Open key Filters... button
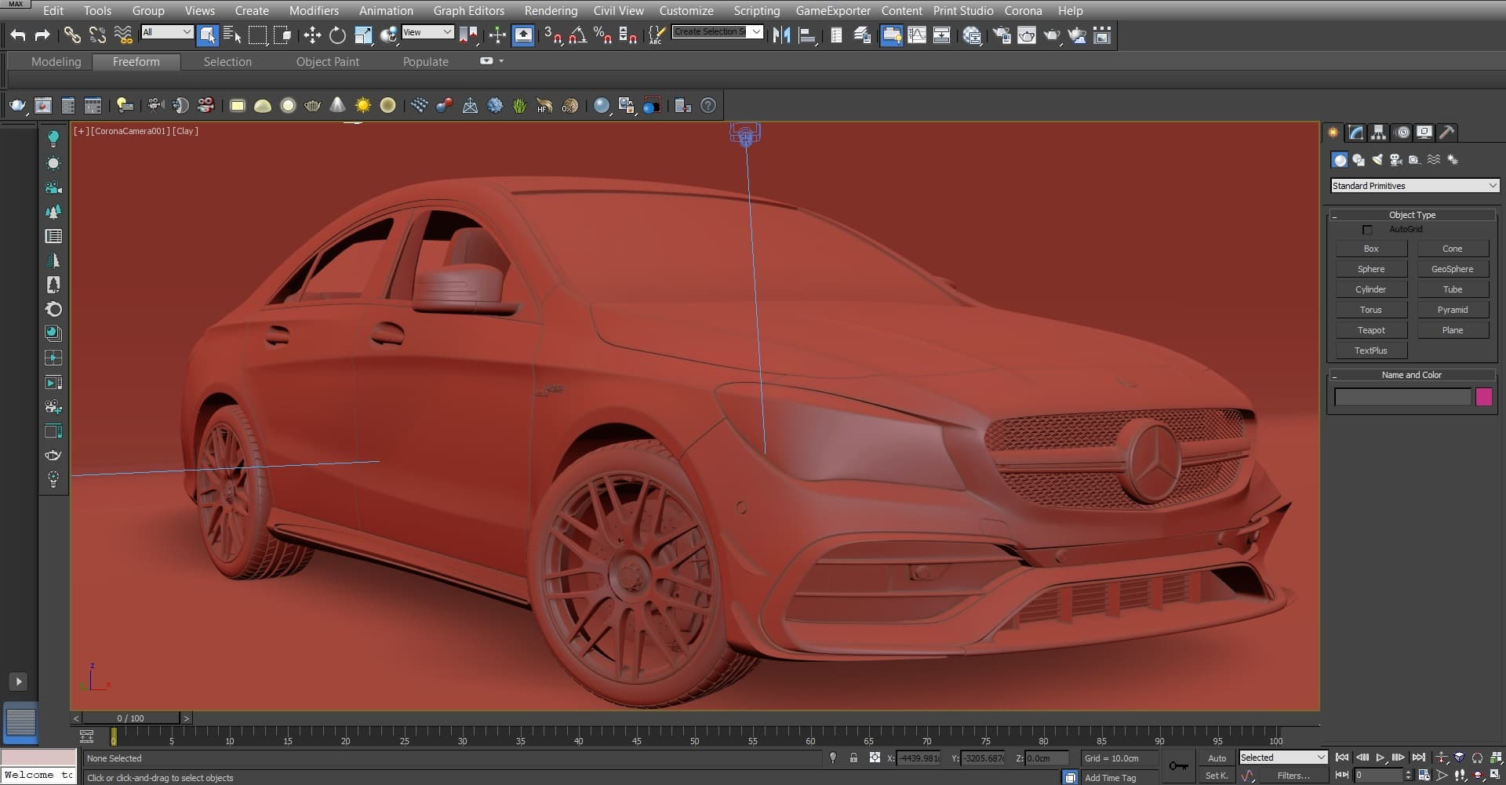The height and width of the screenshot is (785, 1506). point(1293,776)
